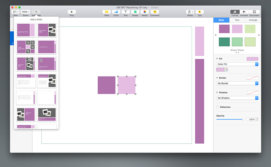Open the Media browser icon
The height and width of the screenshot is (167, 271).
point(145,12)
